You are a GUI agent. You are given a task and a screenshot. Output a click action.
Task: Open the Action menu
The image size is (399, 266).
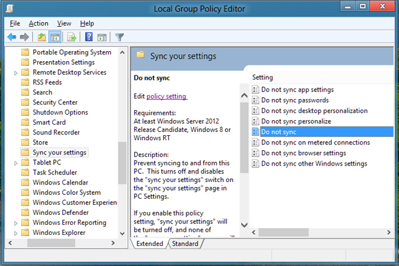click(x=38, y=23)
